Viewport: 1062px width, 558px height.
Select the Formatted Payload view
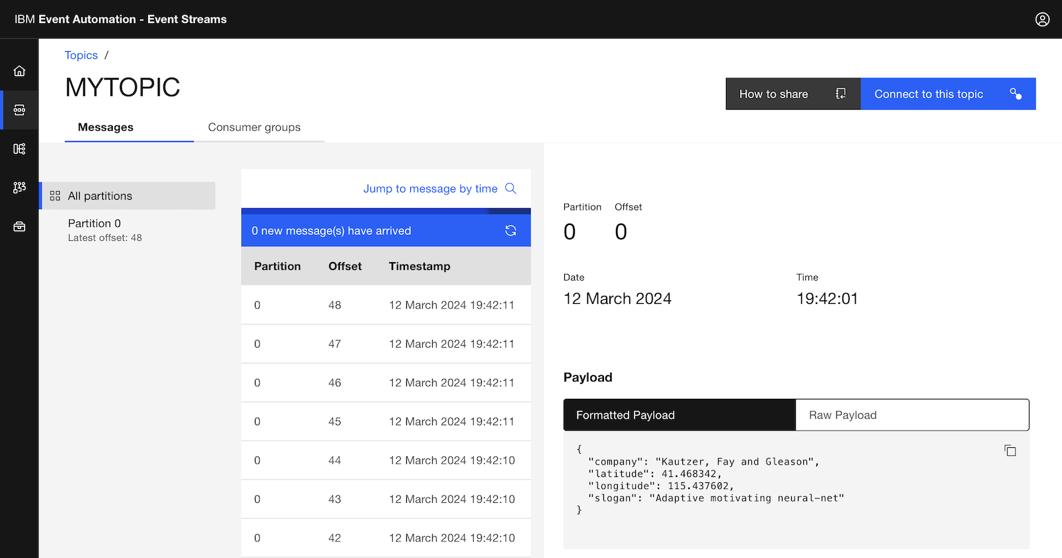679,415
